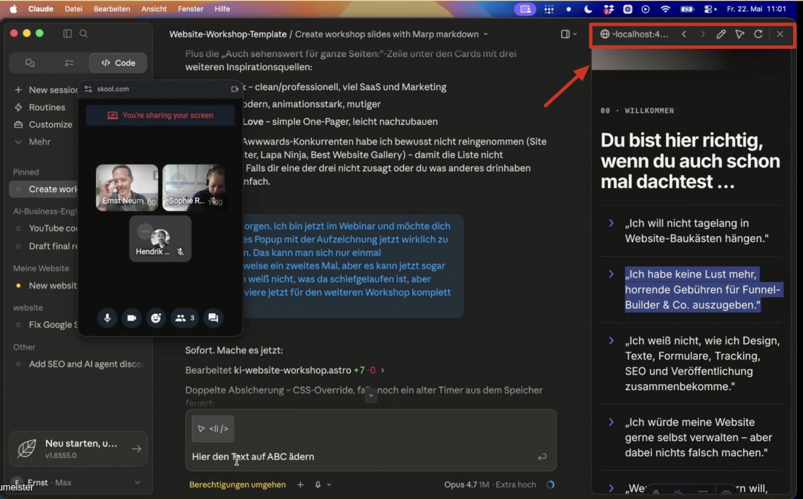Show the participants list with 3 people
The height and width of the screenshot is (499, 803).
[x=185, y=318]
